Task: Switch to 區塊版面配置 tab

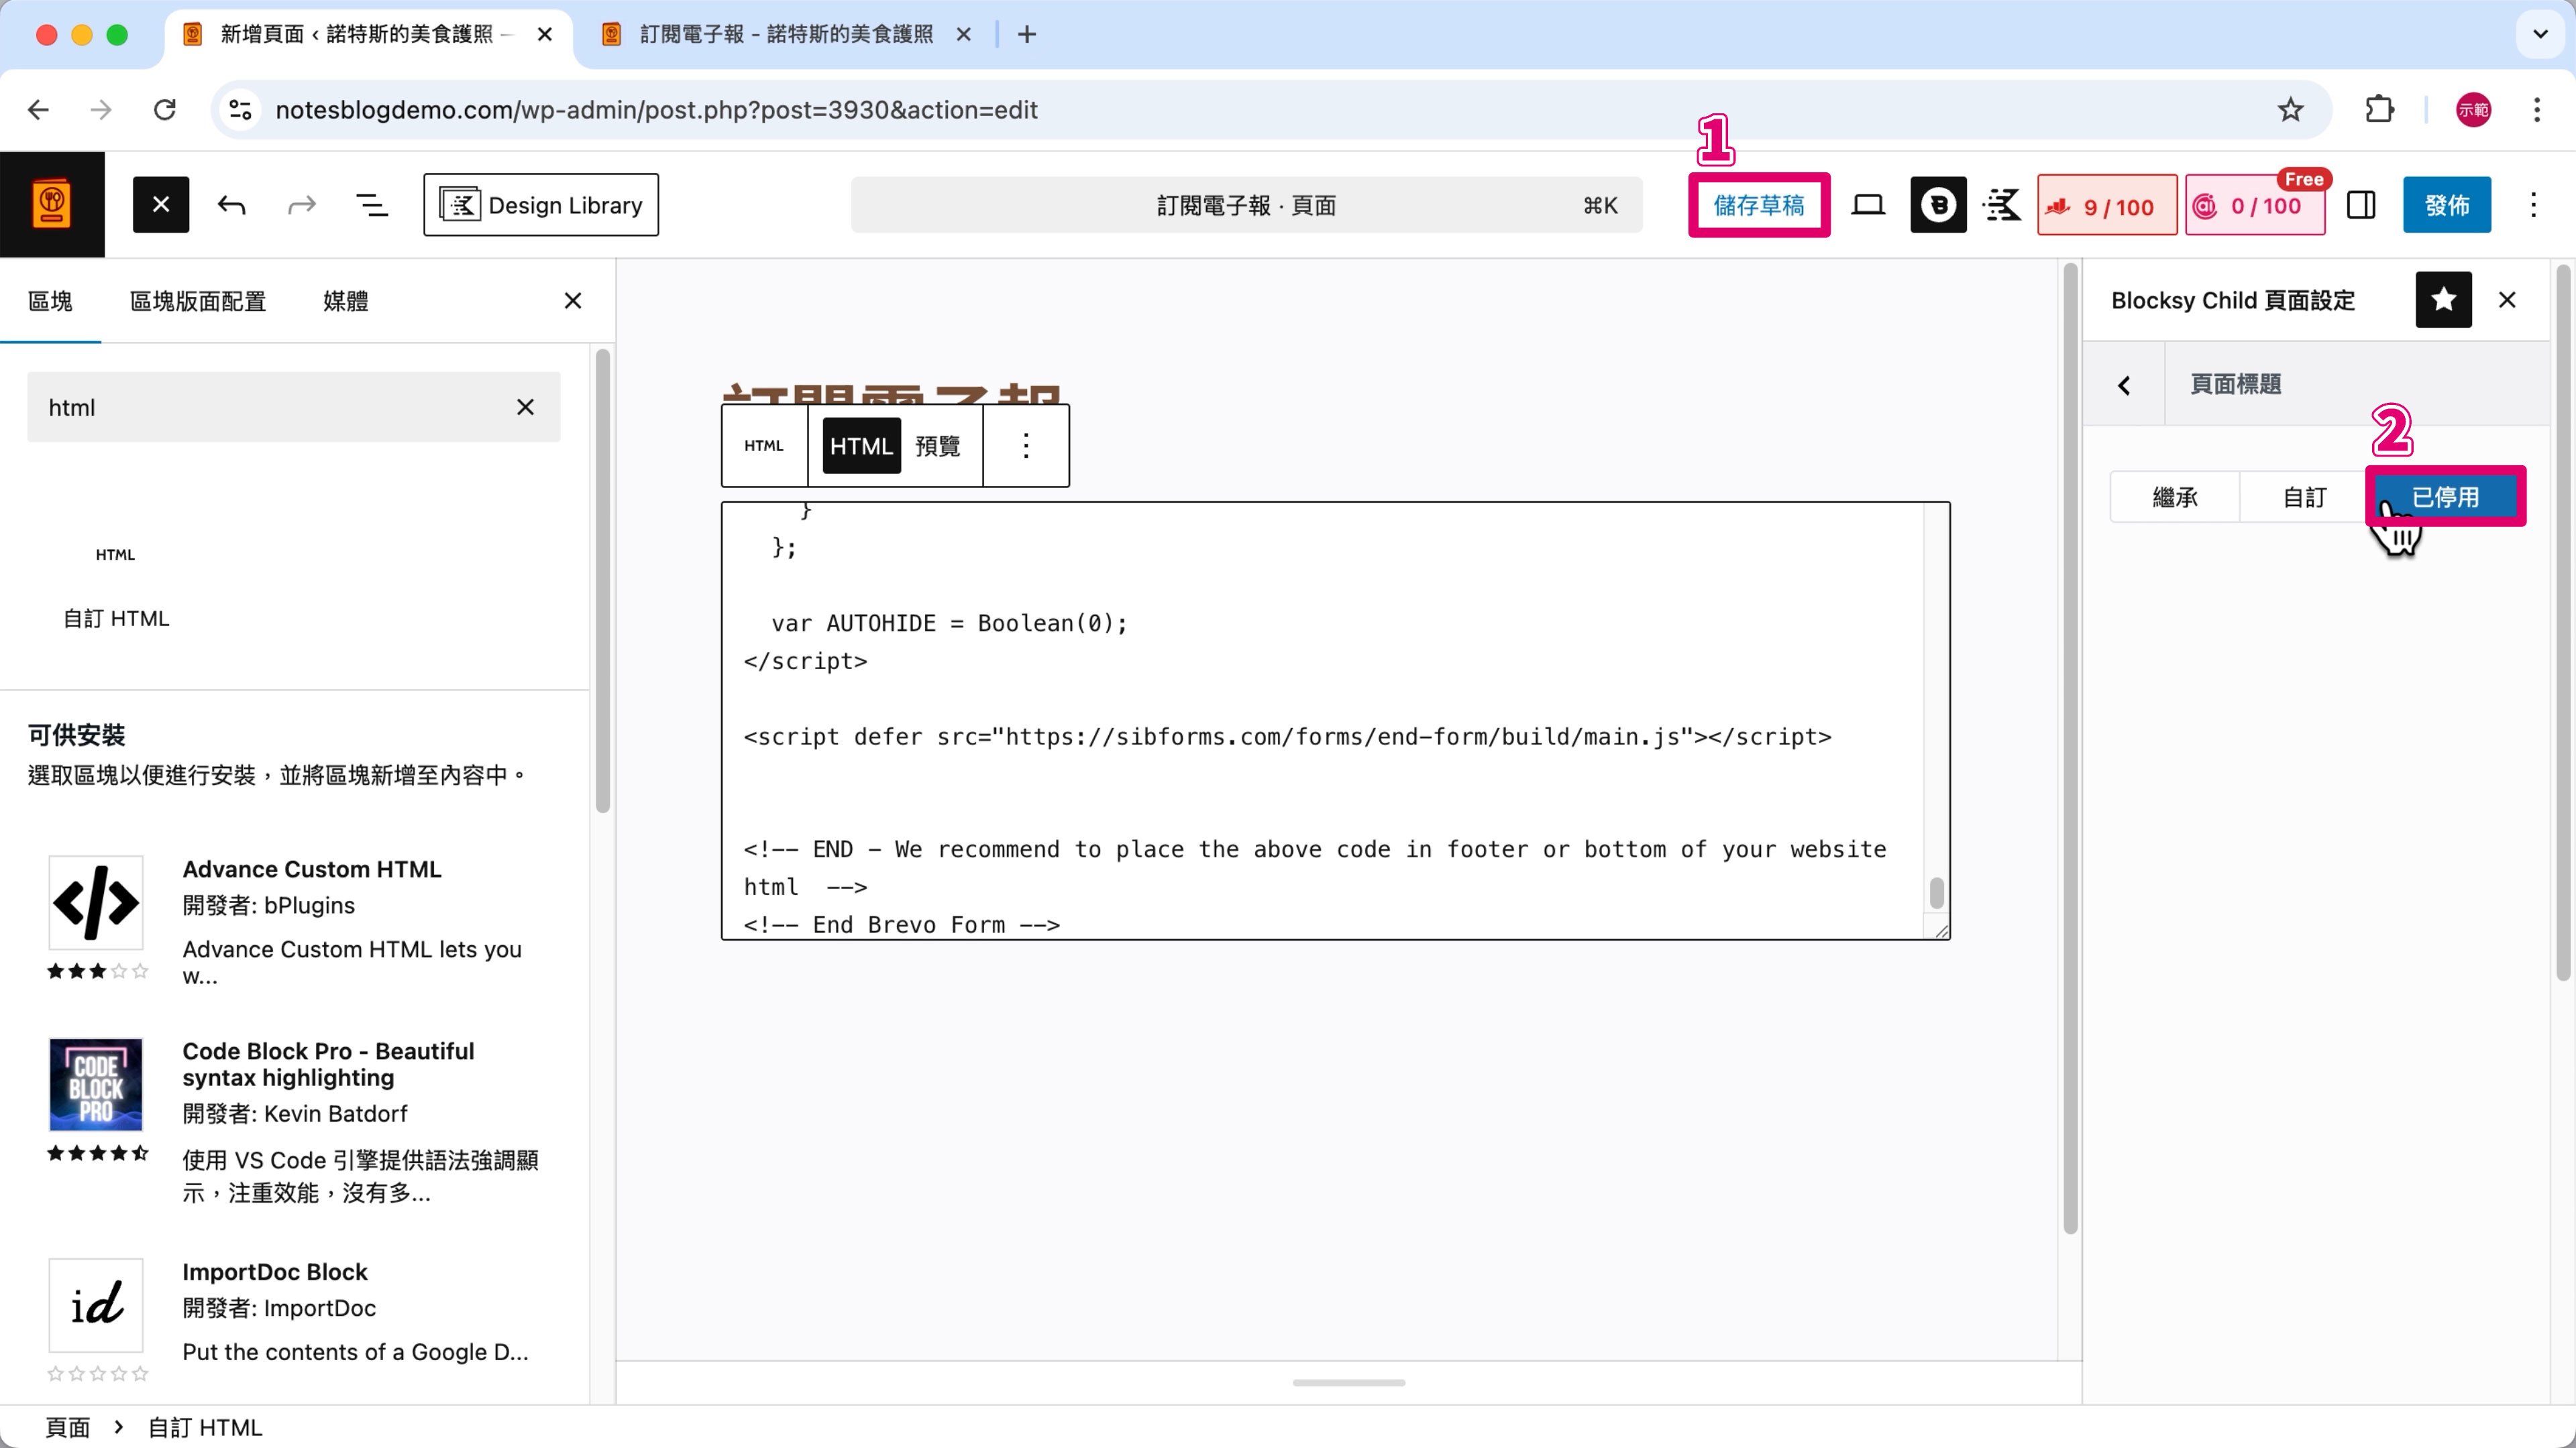Action: coord(198,301)
